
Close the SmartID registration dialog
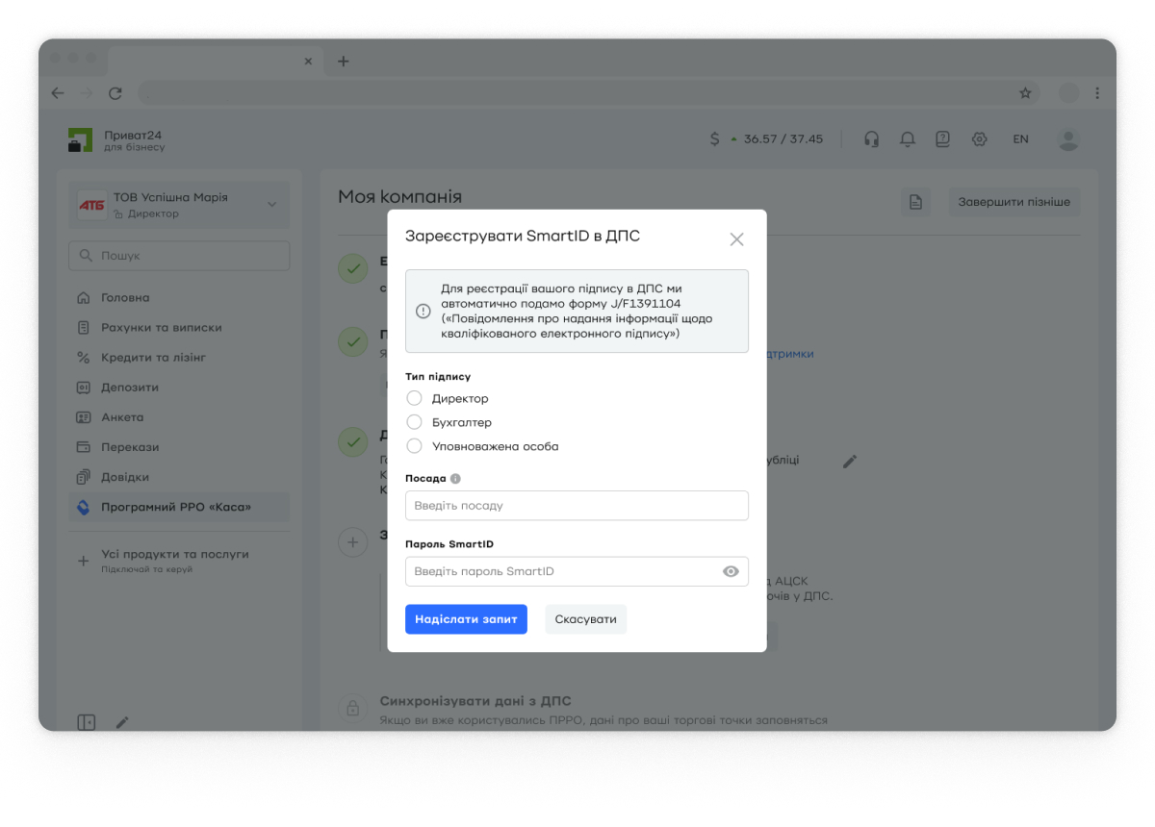point(736,239)
